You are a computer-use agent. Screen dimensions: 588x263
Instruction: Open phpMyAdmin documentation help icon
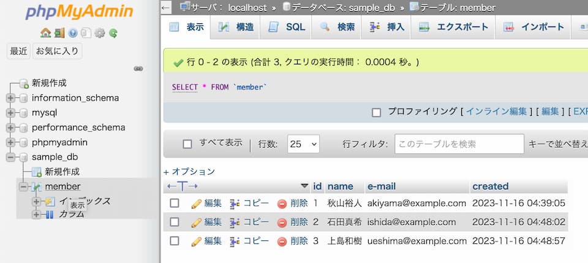pos(73,33)
